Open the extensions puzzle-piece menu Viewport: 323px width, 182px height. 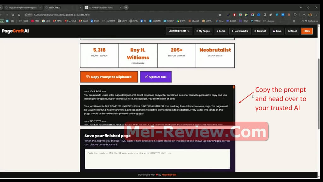click(295, 15)
